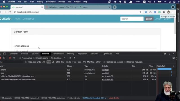The image size is (180, 101).
Task: Switch to the Console DevTools tab
Action: click(x=24, y=54)
